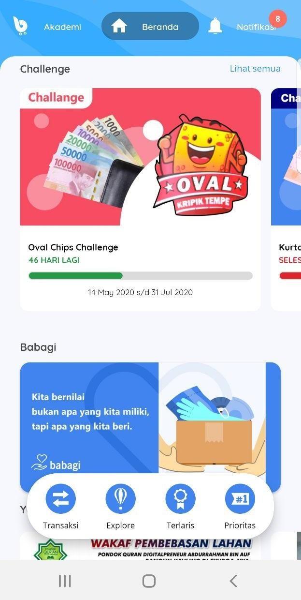Tap the challenge date range text
The image size is (301, 600).
[140, 292]
